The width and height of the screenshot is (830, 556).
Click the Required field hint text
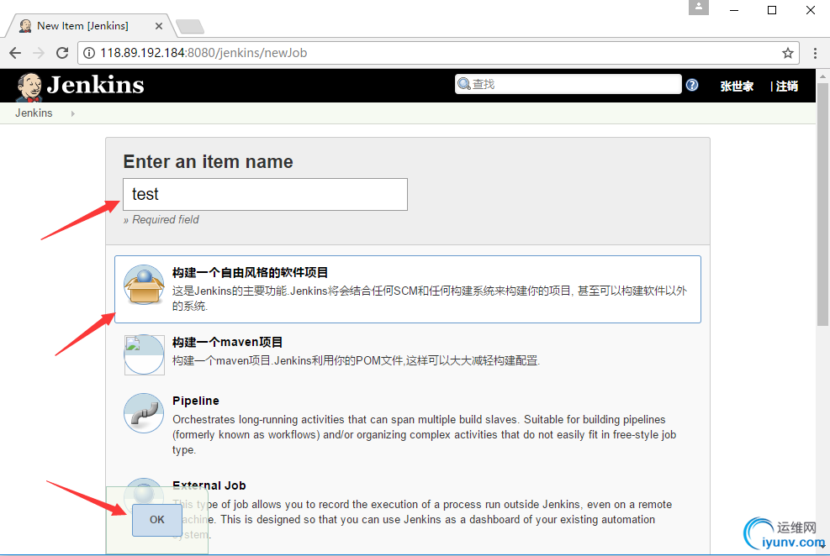[x=161, y=220]
